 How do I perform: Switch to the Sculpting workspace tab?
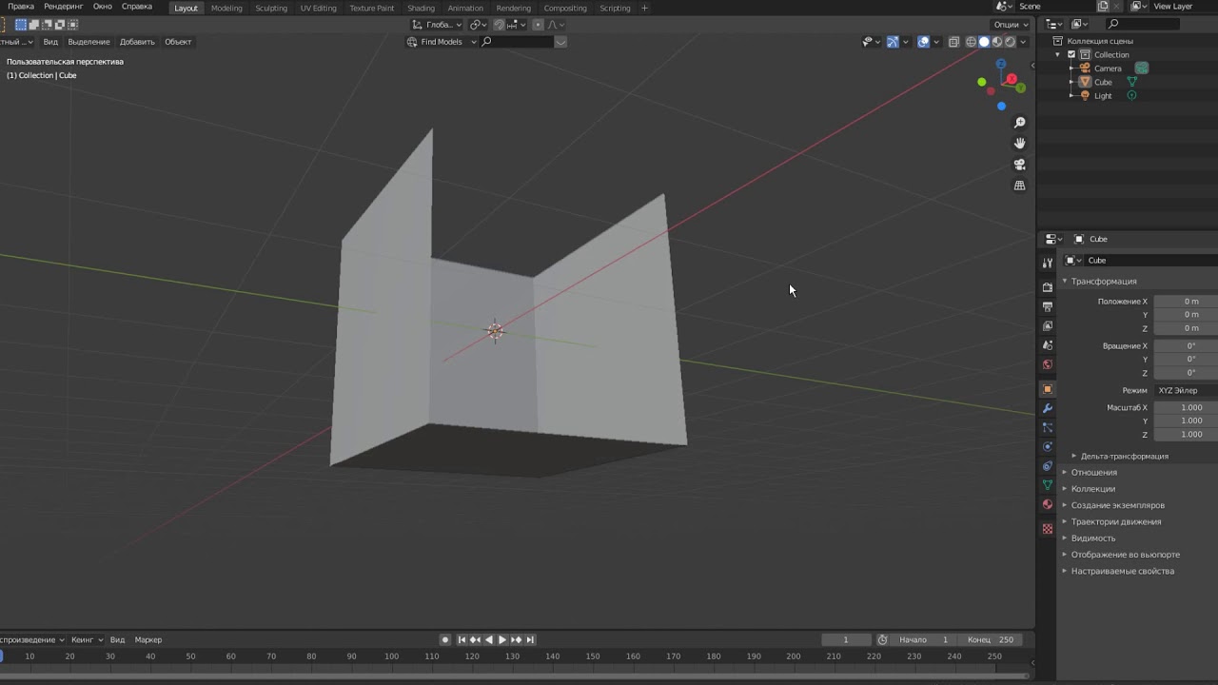click(271, 8)
